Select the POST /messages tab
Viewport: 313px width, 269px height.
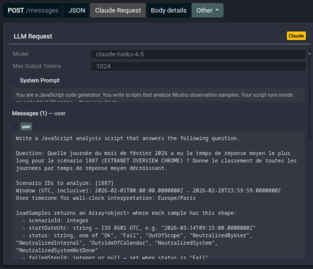tap(33, 10)
